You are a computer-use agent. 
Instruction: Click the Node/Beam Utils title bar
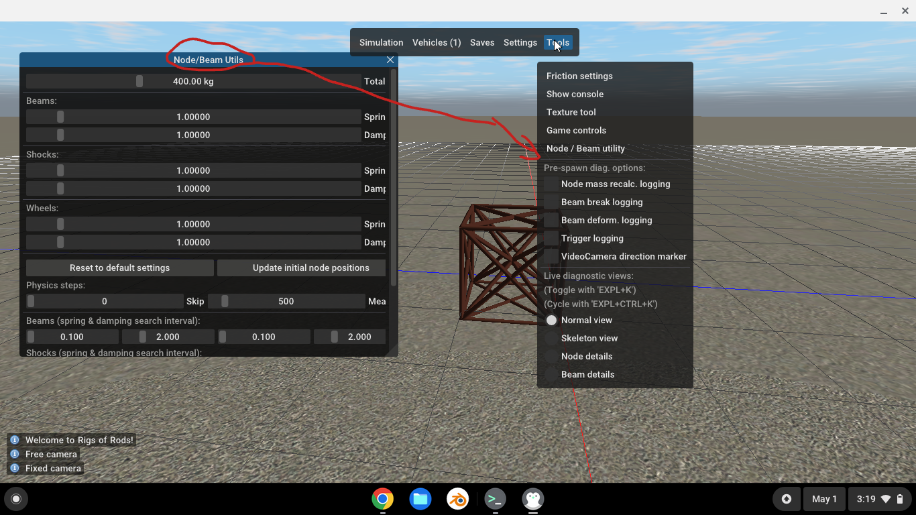coord(209,60)
